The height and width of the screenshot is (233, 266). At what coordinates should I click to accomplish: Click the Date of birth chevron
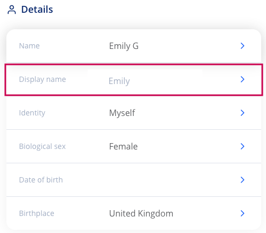click(x=243, y=180)
